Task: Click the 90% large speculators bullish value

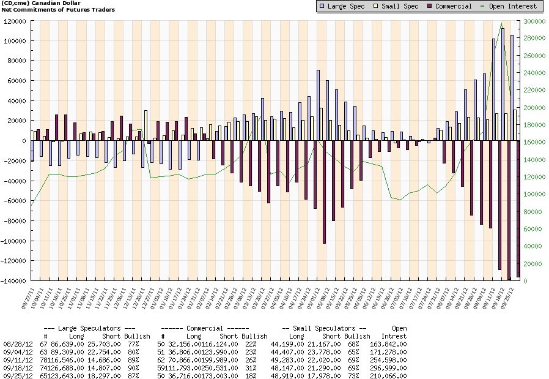Action: coord(133,368)
